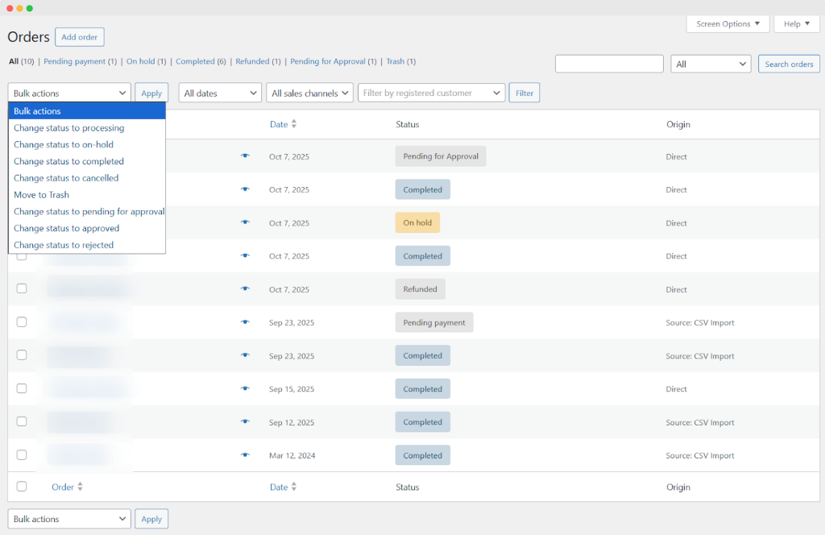This screenshot has height=535, width=825.
Task: Expand the All sales channels dropdown
Action: coord(309,93)
